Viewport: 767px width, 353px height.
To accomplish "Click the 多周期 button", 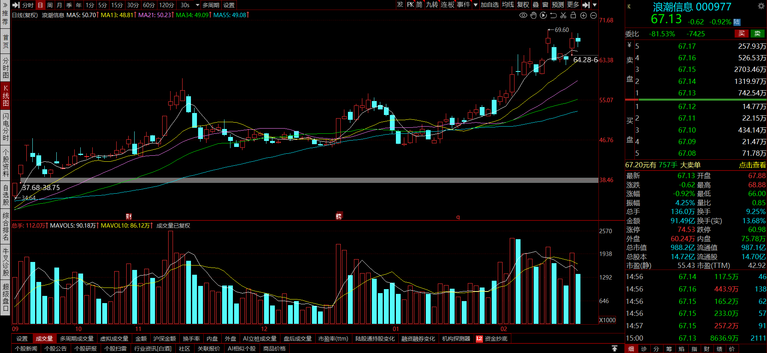I will 211,5.
